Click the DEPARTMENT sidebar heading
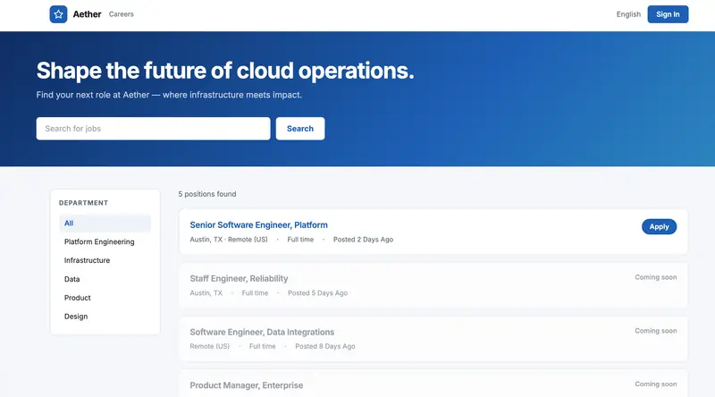This screenshot has width=715, height=397. coord(83,203)
